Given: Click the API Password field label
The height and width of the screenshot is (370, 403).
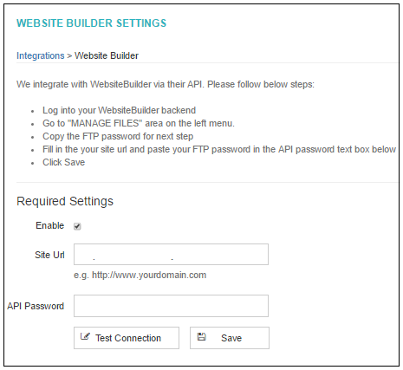Looking at the screenshot, I should tap(36, 306).
